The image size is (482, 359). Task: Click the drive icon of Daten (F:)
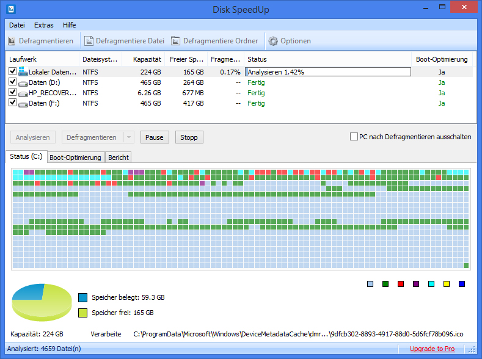pos(23,104)
